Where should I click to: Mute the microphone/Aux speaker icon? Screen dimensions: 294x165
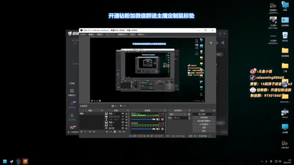158,119
